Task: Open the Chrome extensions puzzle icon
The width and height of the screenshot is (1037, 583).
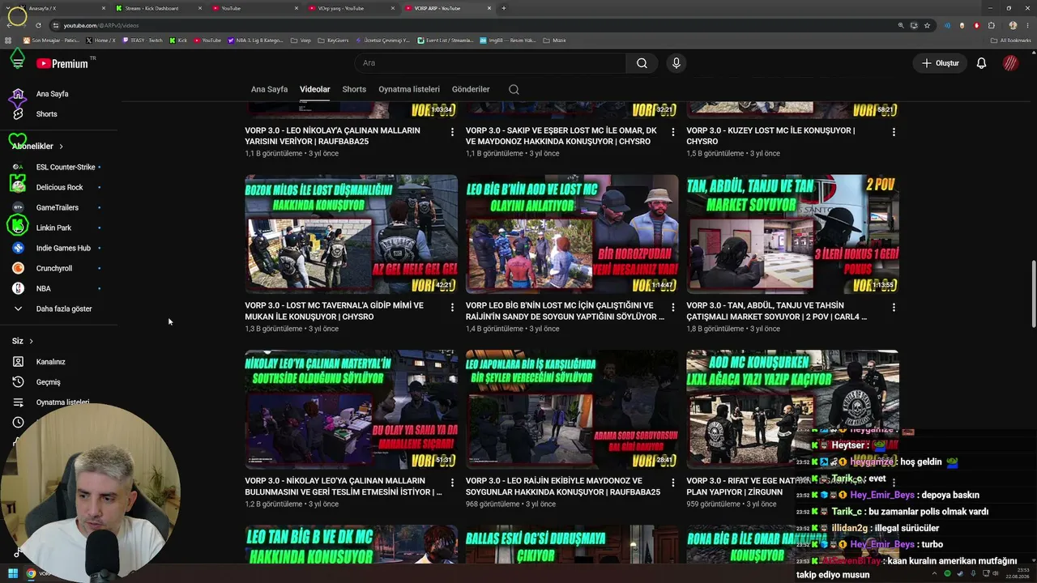Action: 991,25
